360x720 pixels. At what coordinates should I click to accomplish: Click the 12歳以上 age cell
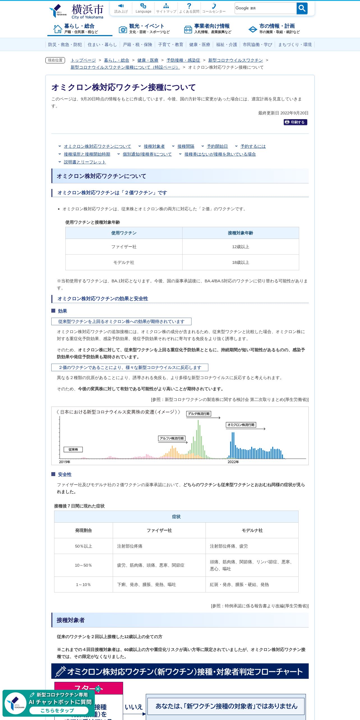(241, 247)
